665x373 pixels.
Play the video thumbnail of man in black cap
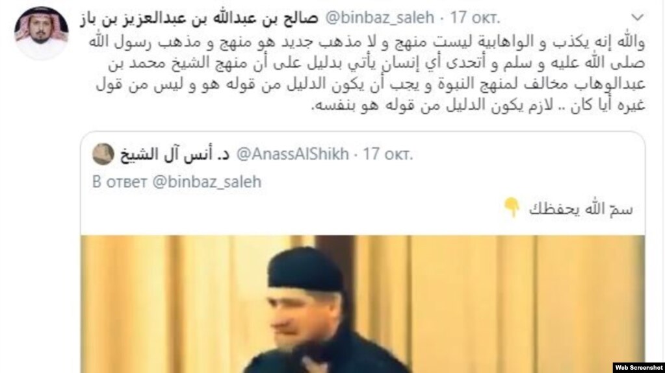tap(363, 304)
